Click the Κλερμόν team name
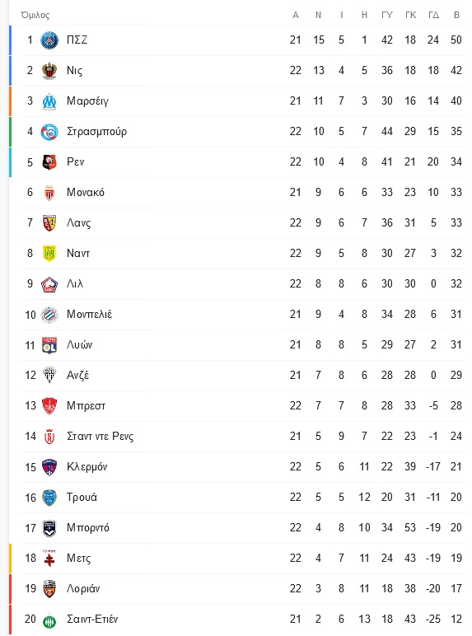472x636 pixels. pos(86,467)
